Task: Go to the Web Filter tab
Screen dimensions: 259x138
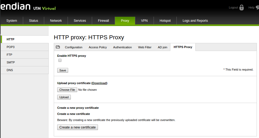Action: (x=145, y=47)
